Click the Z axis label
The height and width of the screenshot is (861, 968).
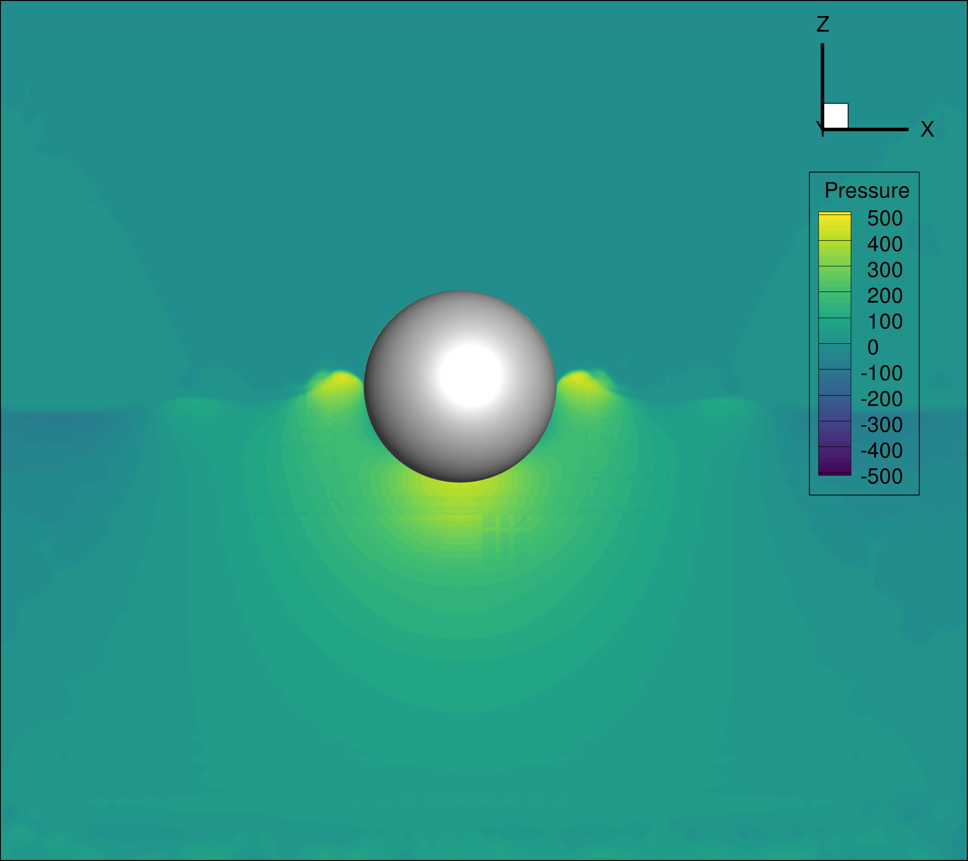click(823, 25)
